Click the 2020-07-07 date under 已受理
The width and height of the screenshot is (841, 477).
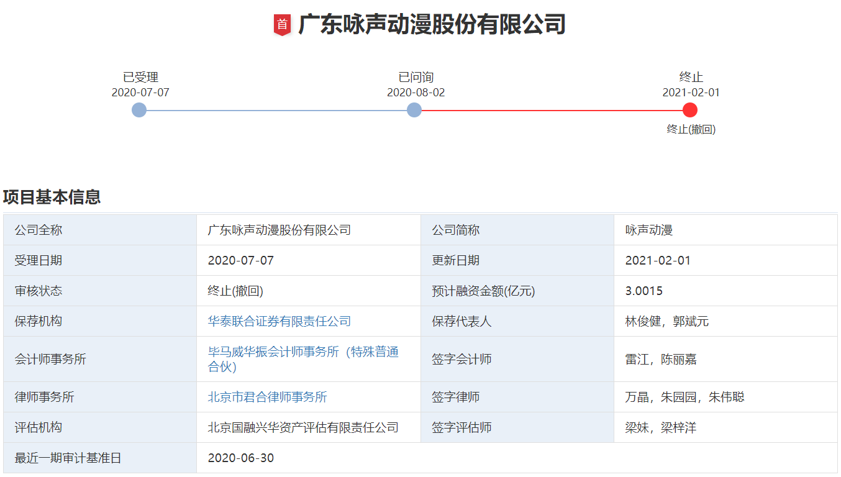(140, 93)
